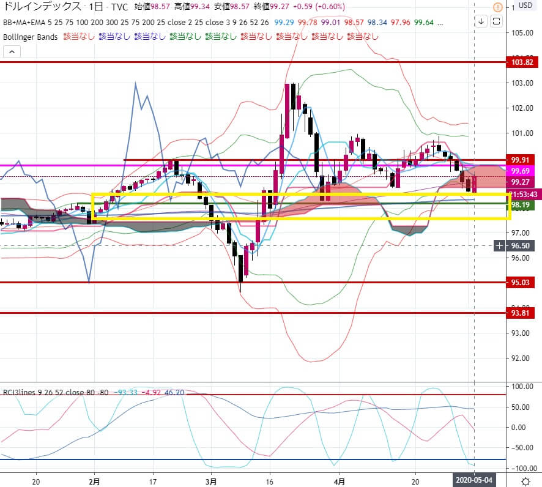Collapse the indicator legend with the chevron

12,52
